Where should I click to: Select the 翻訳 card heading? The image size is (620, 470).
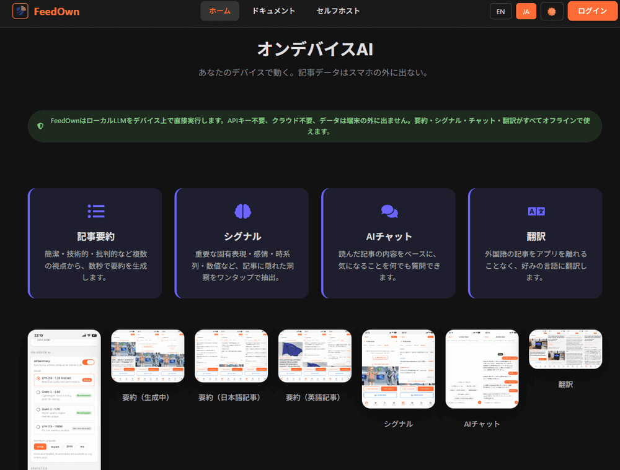coord(536,237)
